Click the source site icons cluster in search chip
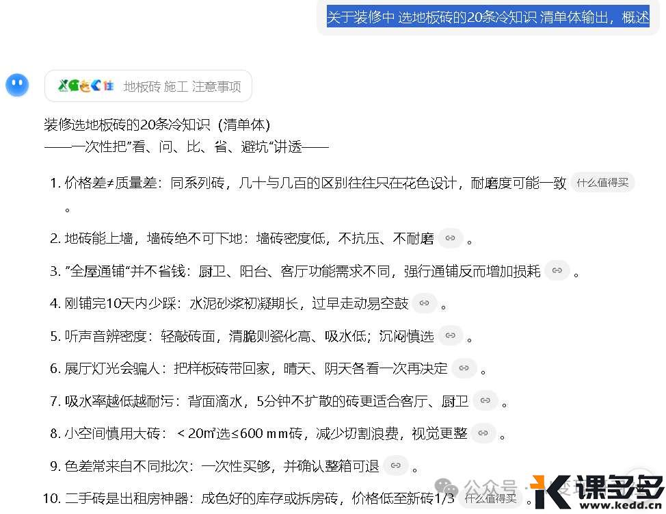 click(86, 86)
